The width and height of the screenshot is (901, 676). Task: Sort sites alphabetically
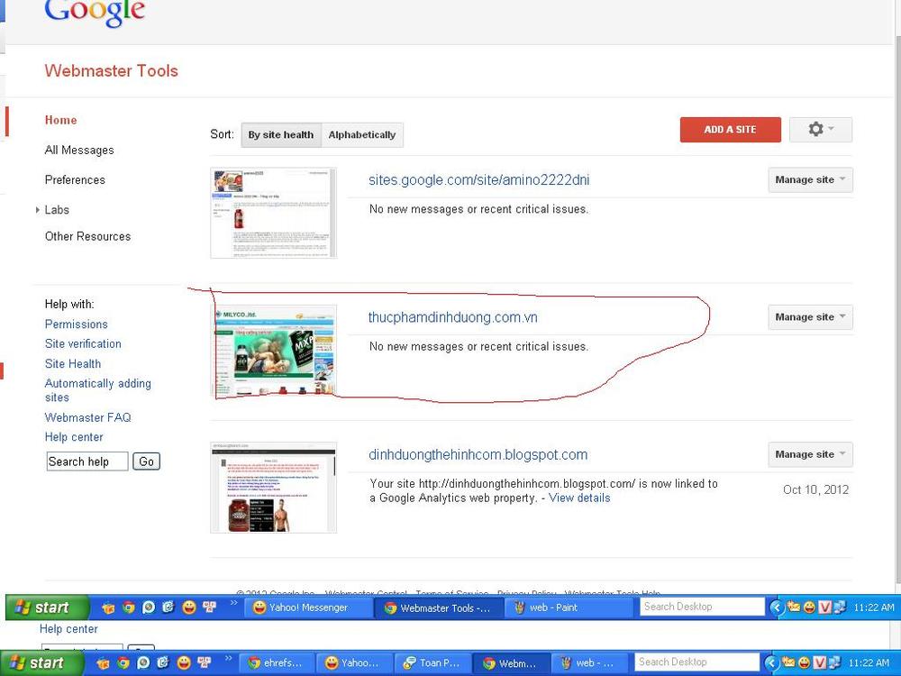[x=361, y=135]
